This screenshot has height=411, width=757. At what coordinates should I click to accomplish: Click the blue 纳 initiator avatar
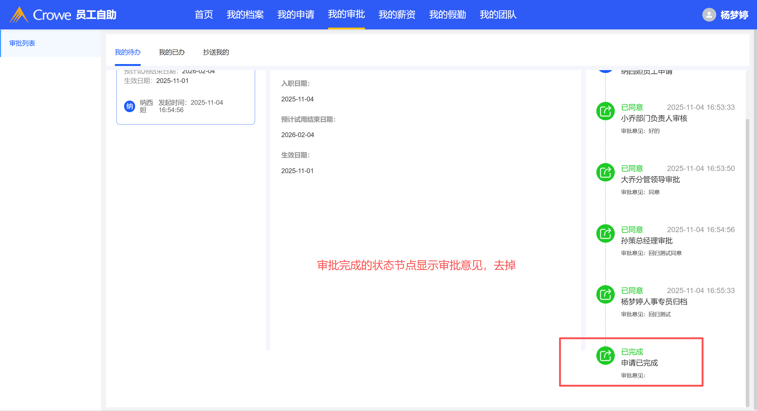[130, 106]
